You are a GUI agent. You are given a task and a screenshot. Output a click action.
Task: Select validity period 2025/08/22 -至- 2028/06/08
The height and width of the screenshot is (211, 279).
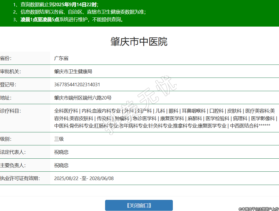pyautogui.click(x=84, y=178)
